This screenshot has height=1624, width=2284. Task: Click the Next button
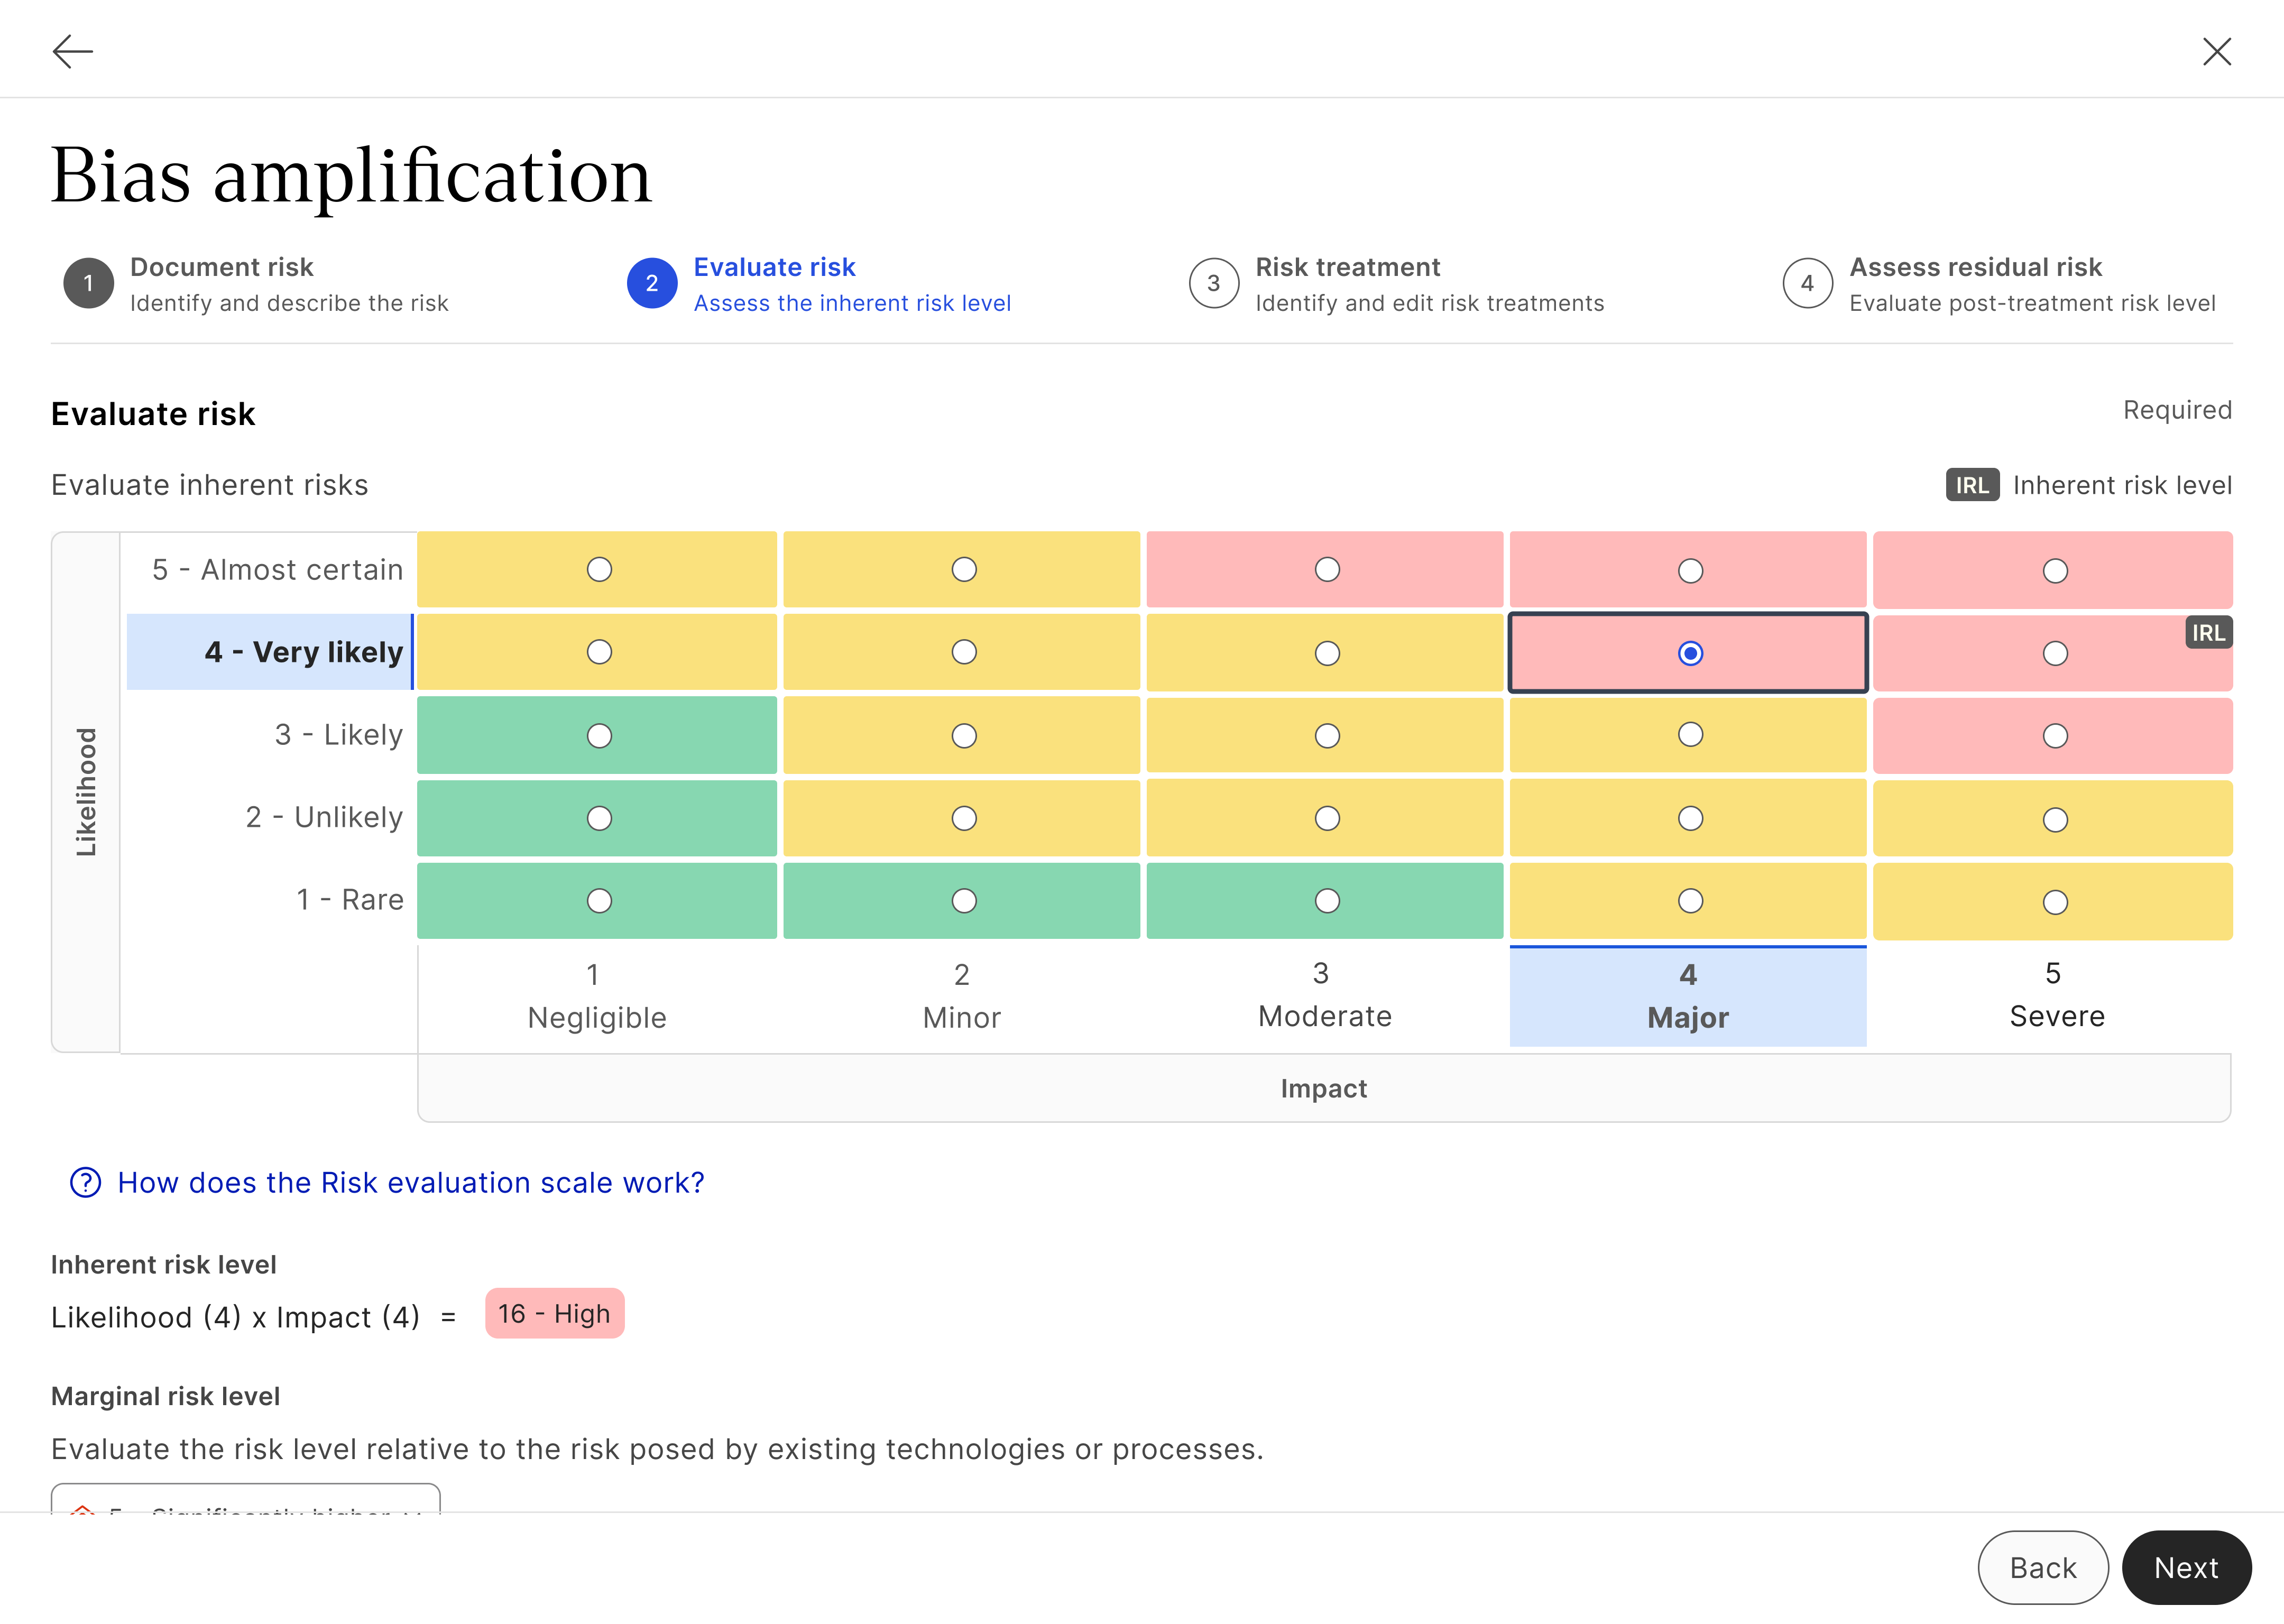2186,1567
